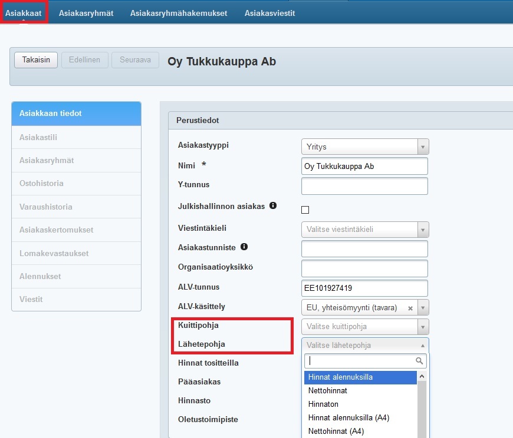
Task: Choose Hinnaton from dropdown list
Action: point(324,404)
